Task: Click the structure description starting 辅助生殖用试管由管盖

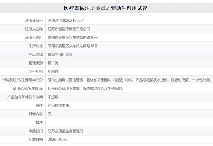Action: tap(130, 80)
